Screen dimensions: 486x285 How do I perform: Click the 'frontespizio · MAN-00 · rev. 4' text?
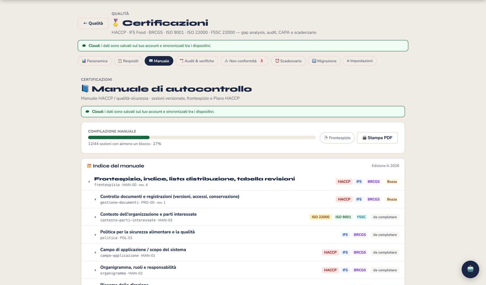[121, 185]
